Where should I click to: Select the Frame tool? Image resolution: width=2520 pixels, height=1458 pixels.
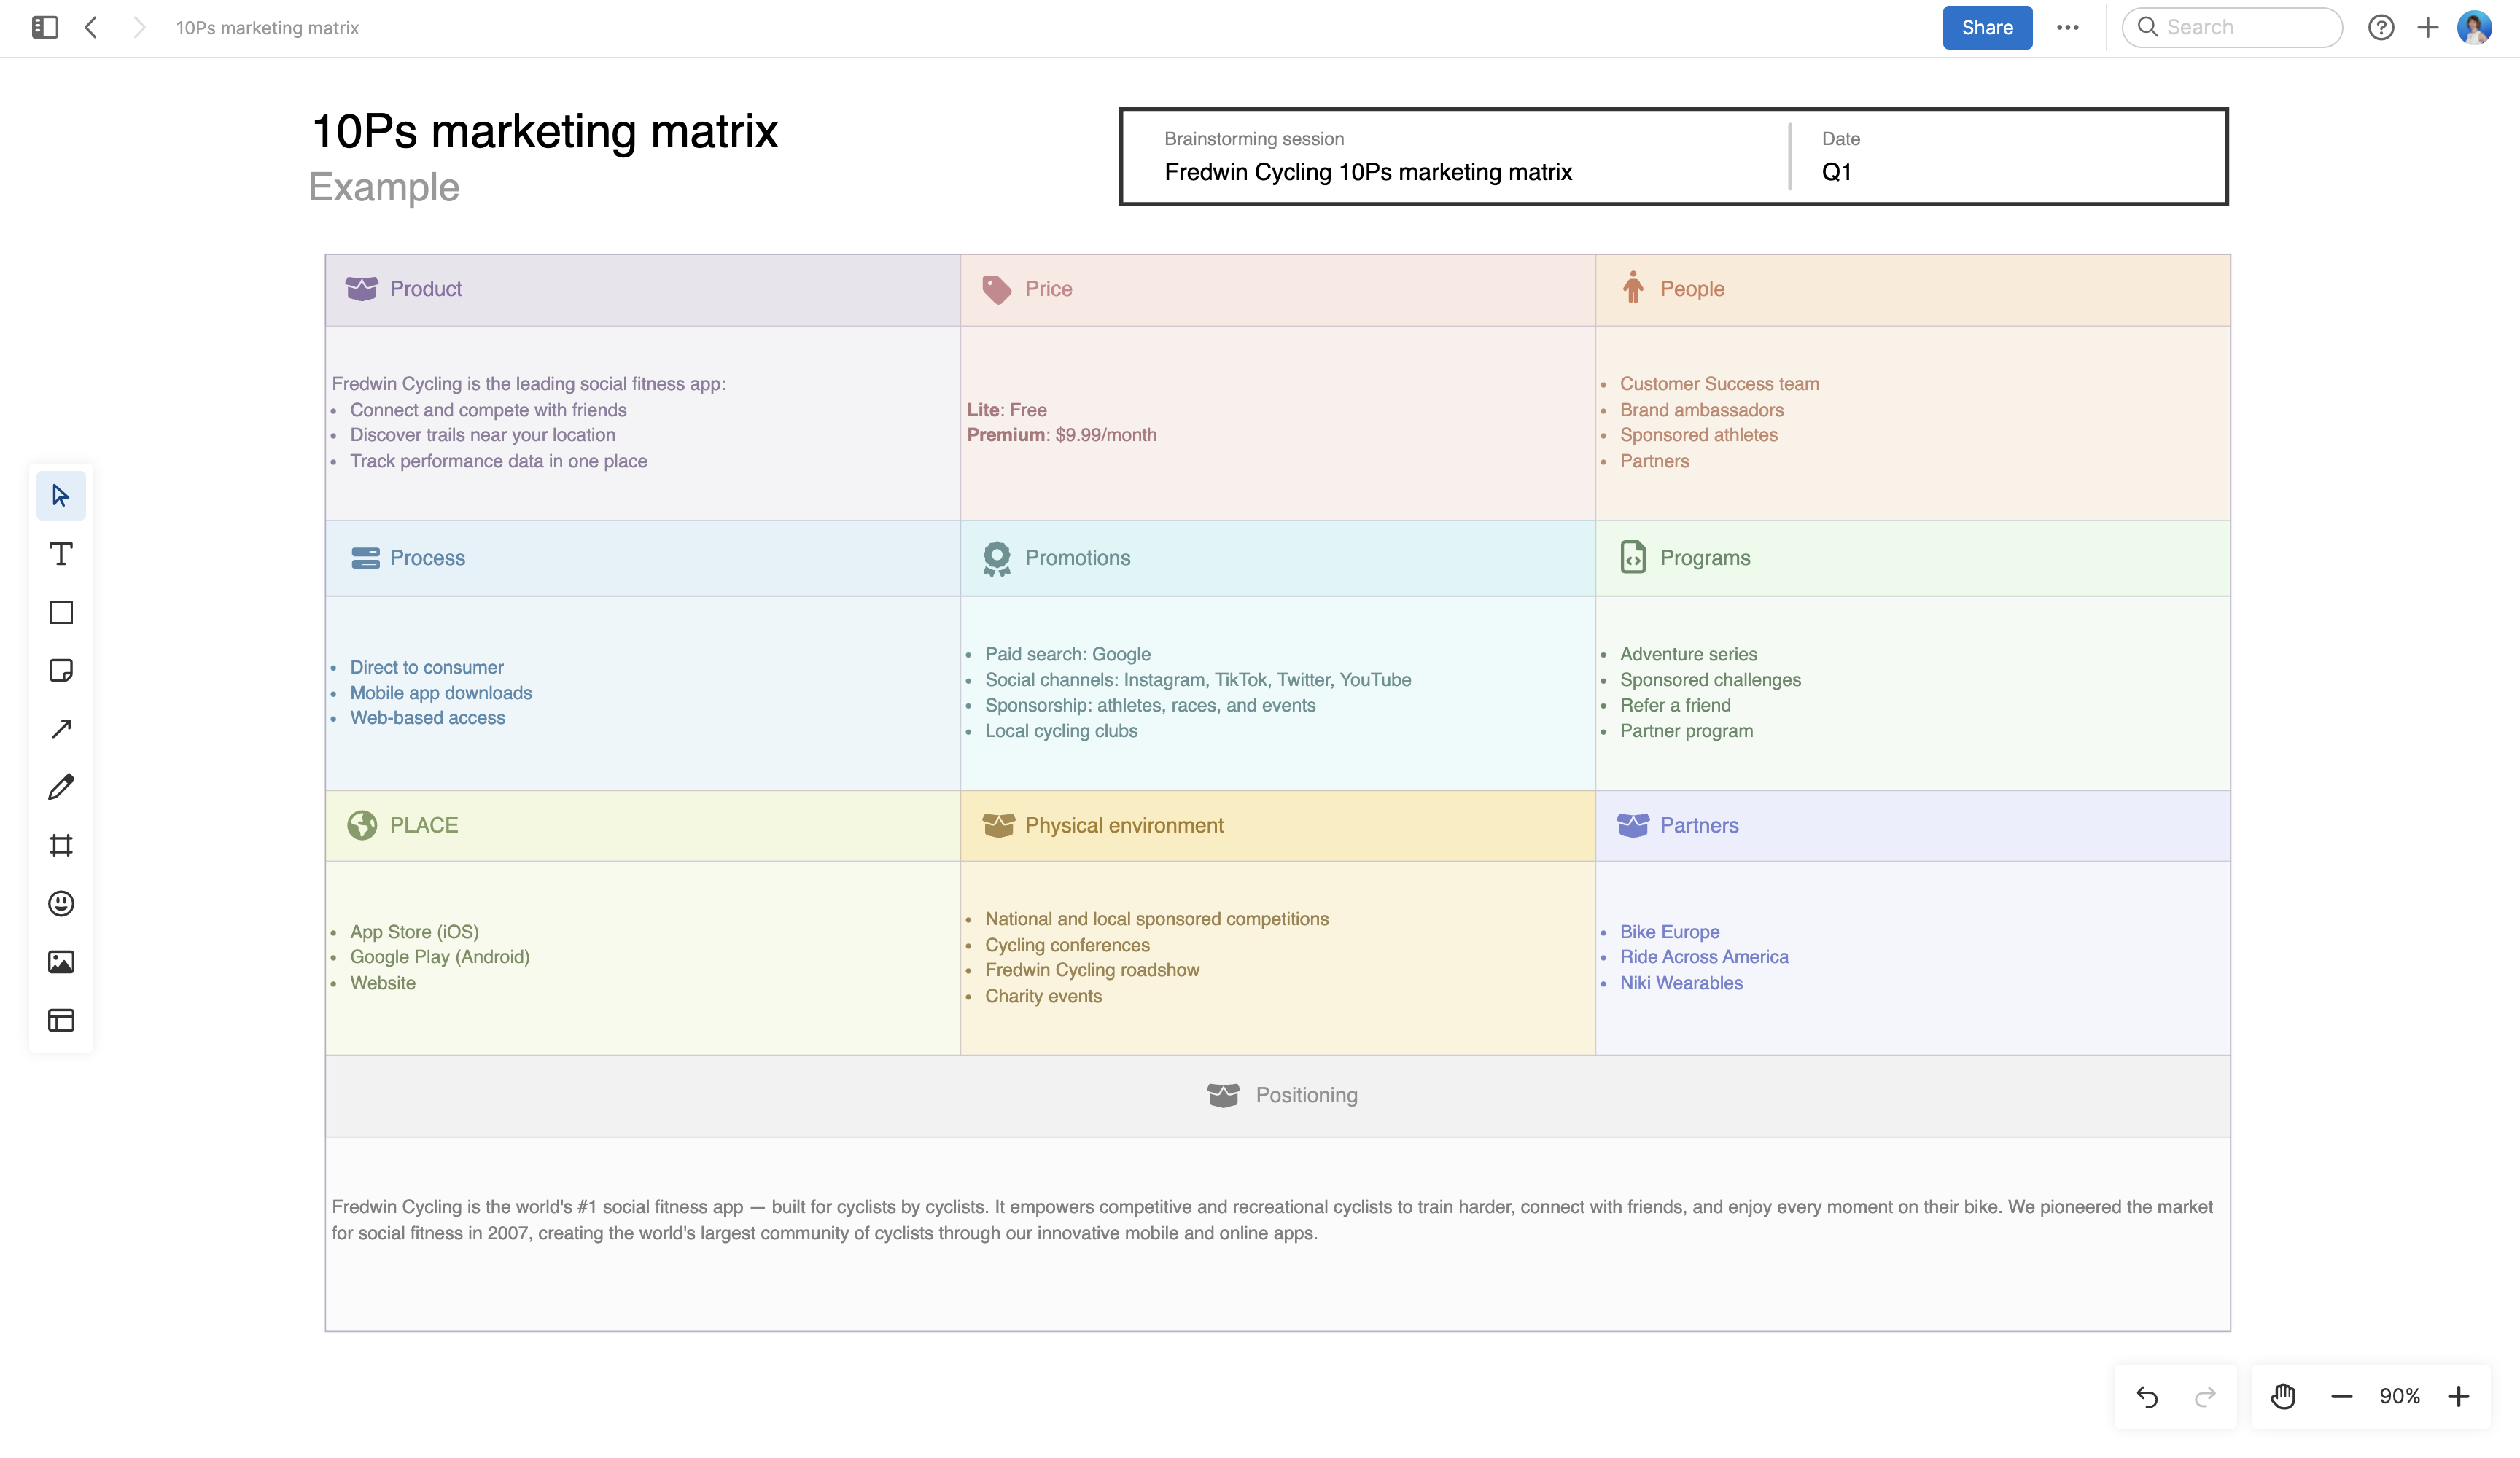tap(61, 845)
